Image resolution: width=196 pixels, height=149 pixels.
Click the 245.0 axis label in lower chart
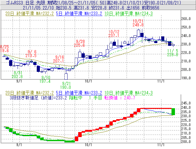186,103
